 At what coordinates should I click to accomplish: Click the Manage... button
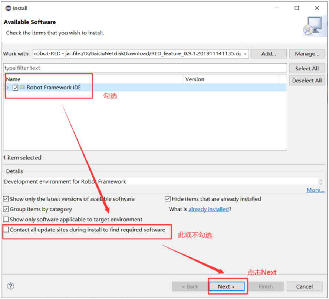pyautogui.click(x=307, y=54)
